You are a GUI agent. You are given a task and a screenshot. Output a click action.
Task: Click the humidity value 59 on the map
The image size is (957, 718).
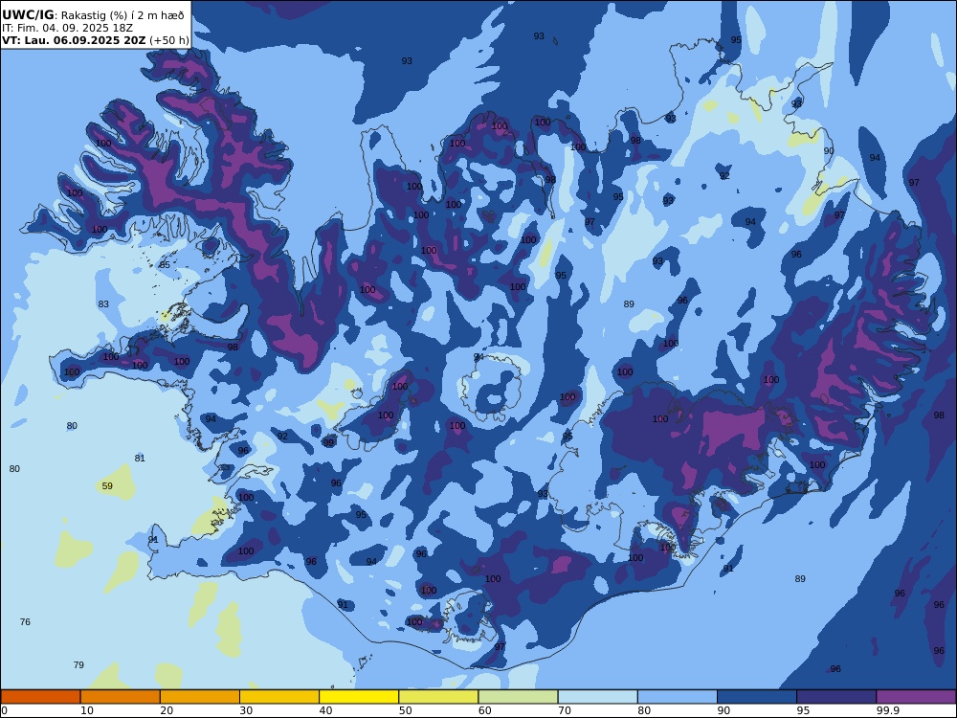tap(107, 486)
